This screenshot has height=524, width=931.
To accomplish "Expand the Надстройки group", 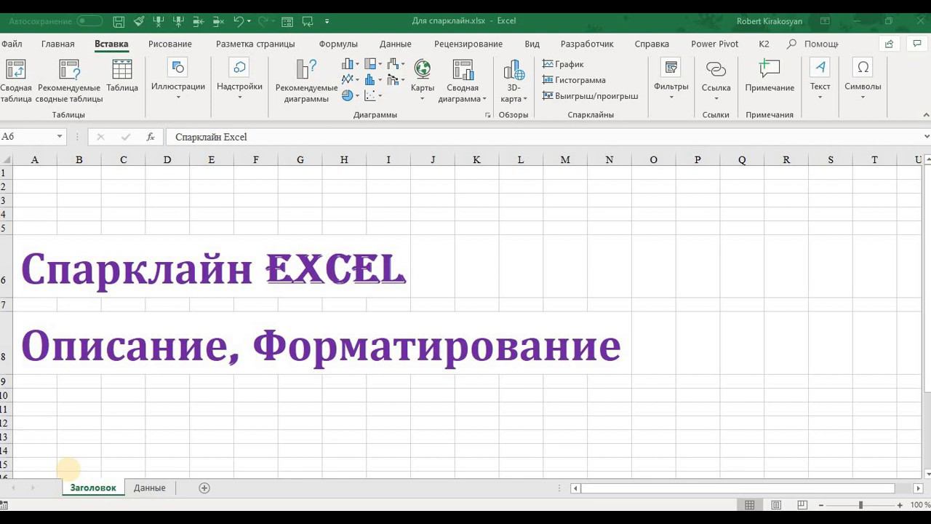I will point(239,80).
